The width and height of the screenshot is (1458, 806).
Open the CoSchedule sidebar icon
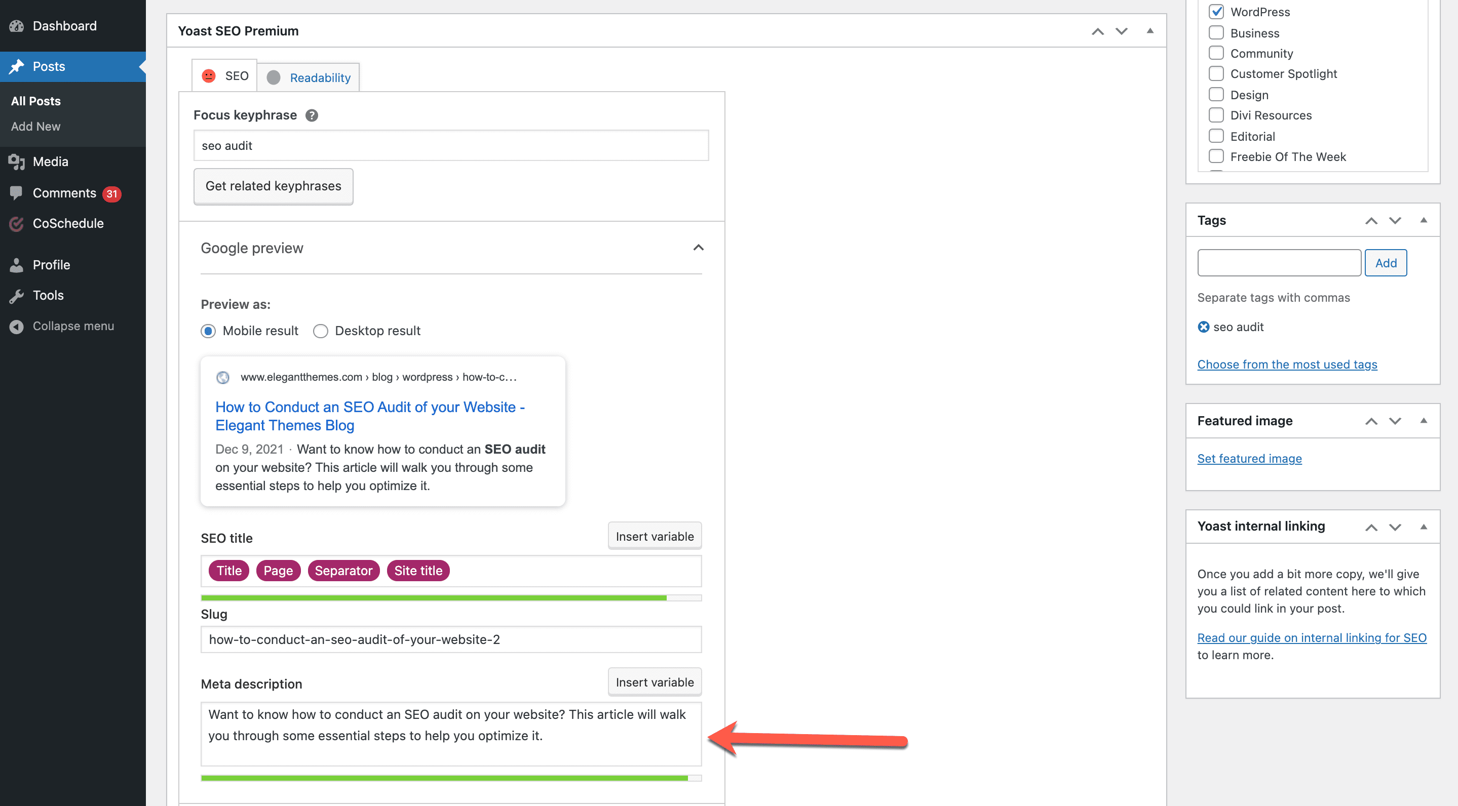click(16, 224)
